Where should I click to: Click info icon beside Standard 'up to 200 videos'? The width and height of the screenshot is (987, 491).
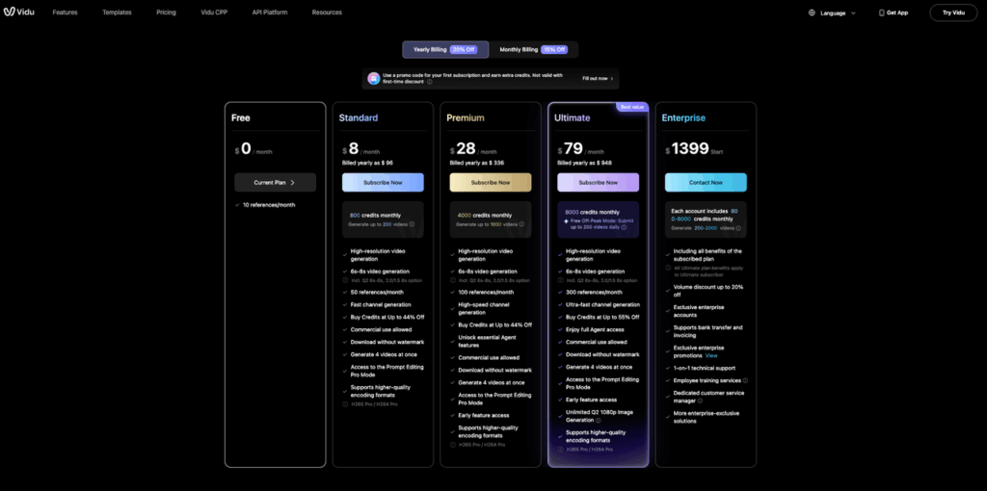pyautogui.click(x=412, y=223)
